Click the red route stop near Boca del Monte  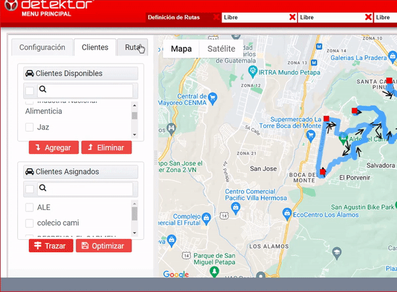click(323, 172)
